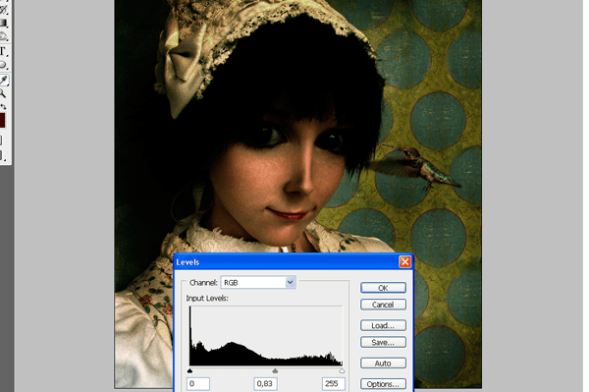589x392 pixels.
Task: Select the Type tool
Action: 3,51
